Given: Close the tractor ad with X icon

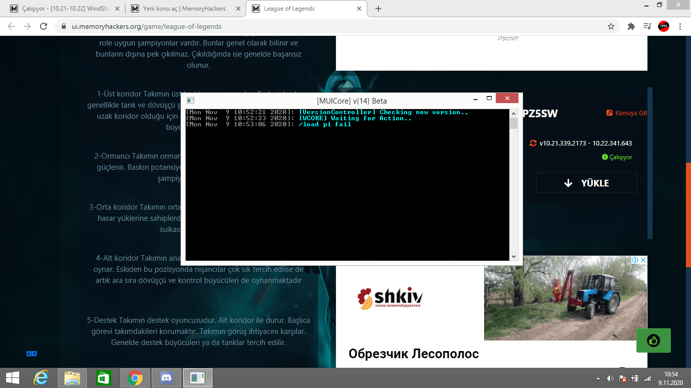Looking at the screenshot, I should click(643, 260).
